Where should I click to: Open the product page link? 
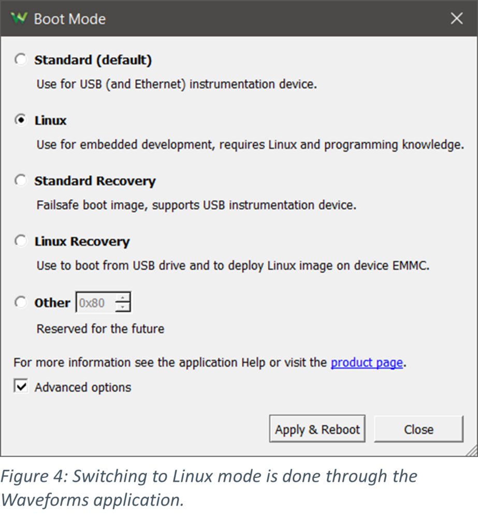(x=366, y=362)
